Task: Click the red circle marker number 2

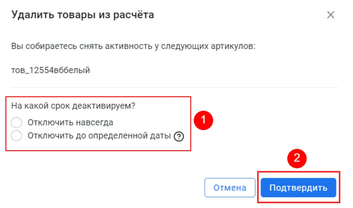Action: (297, 158)
